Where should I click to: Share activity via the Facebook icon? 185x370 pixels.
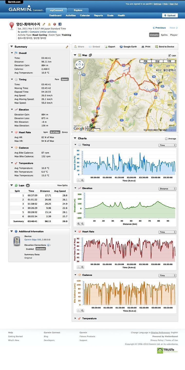coord(60,24)
